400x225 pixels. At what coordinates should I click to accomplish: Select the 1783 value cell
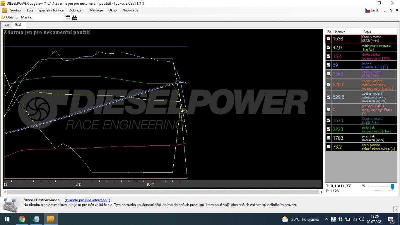click(346, 138)
